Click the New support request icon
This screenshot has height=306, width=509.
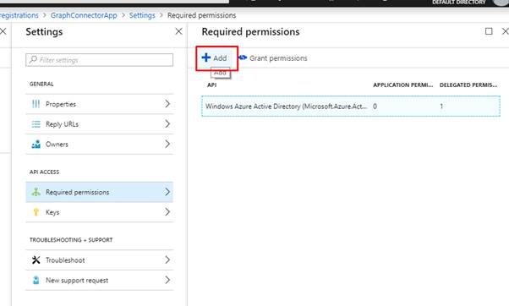(x=36, y=280)
